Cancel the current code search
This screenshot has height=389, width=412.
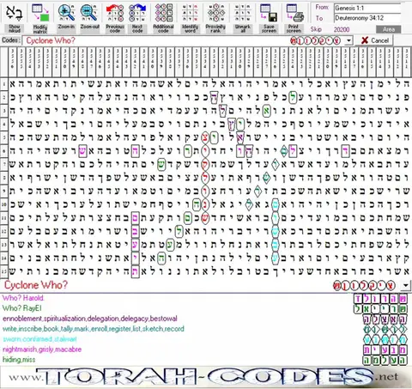tap(375, 40)
